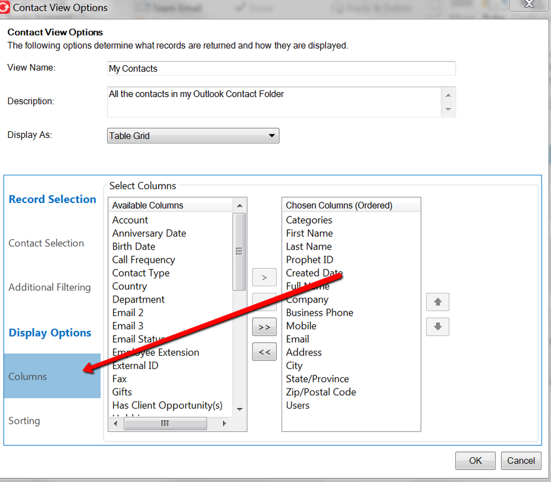The image size is (551, 482).
Task: Click the OK button
Action: point(475,460)
